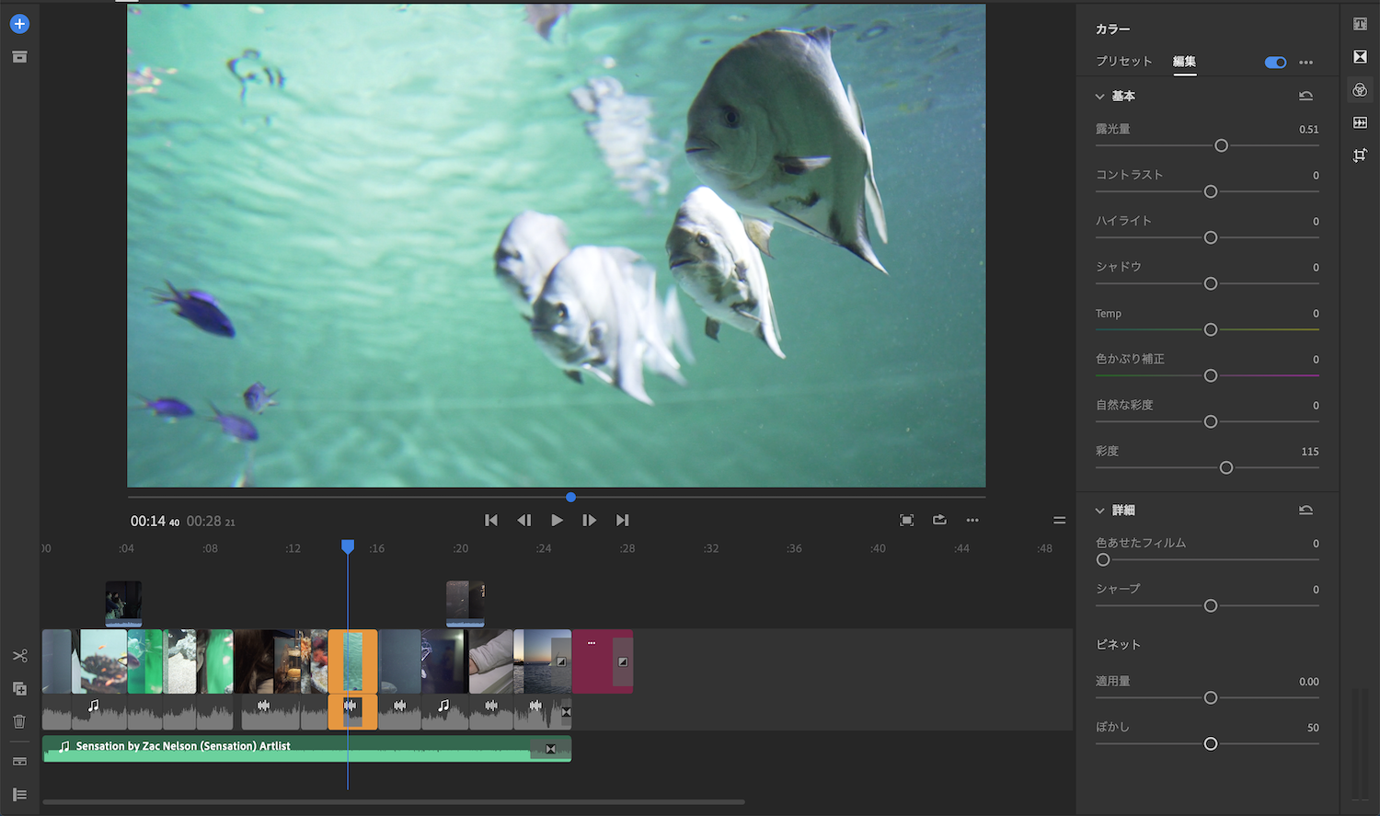1380x816 pixels.
Task: Collapse the 基本 section chevron
Action: (x=1099, y=97)
